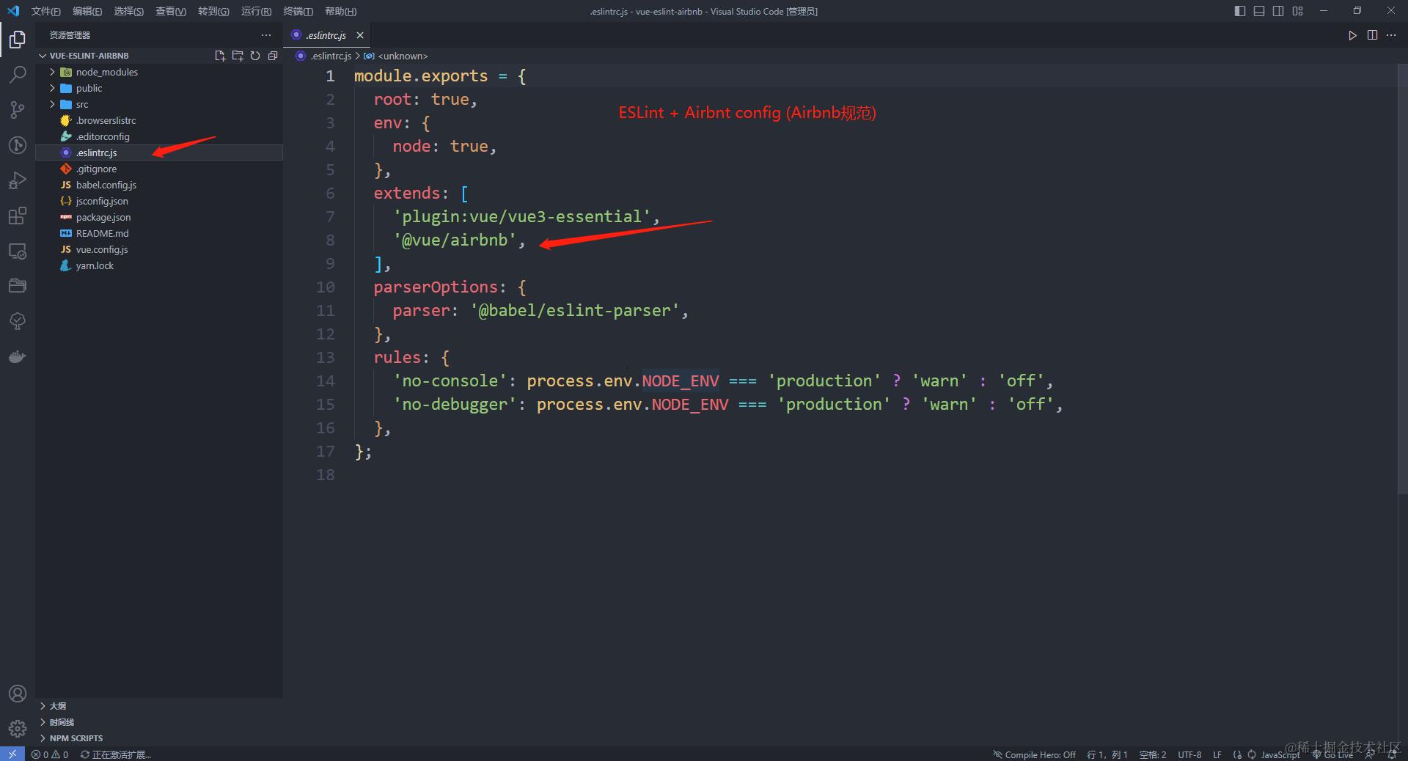Open the notifications bell in the status bar
This screenshot has width=1408, height=761.
pos(1392,754)
